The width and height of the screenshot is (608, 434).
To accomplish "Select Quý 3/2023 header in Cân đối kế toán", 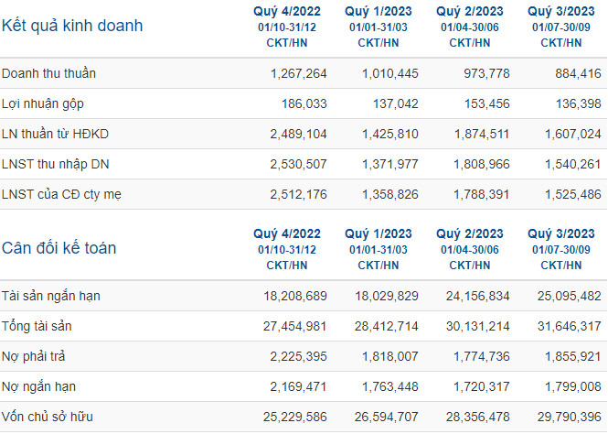I will 561,234.
